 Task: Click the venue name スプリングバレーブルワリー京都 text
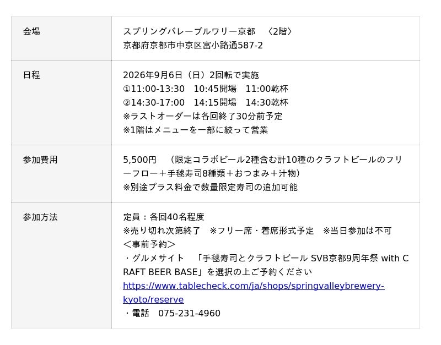pos(189,31)
